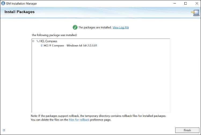Image resolution: width=201 pixels, height=135 pixels.
Task: Click the install packages computer icon
Action: [195, 13]
